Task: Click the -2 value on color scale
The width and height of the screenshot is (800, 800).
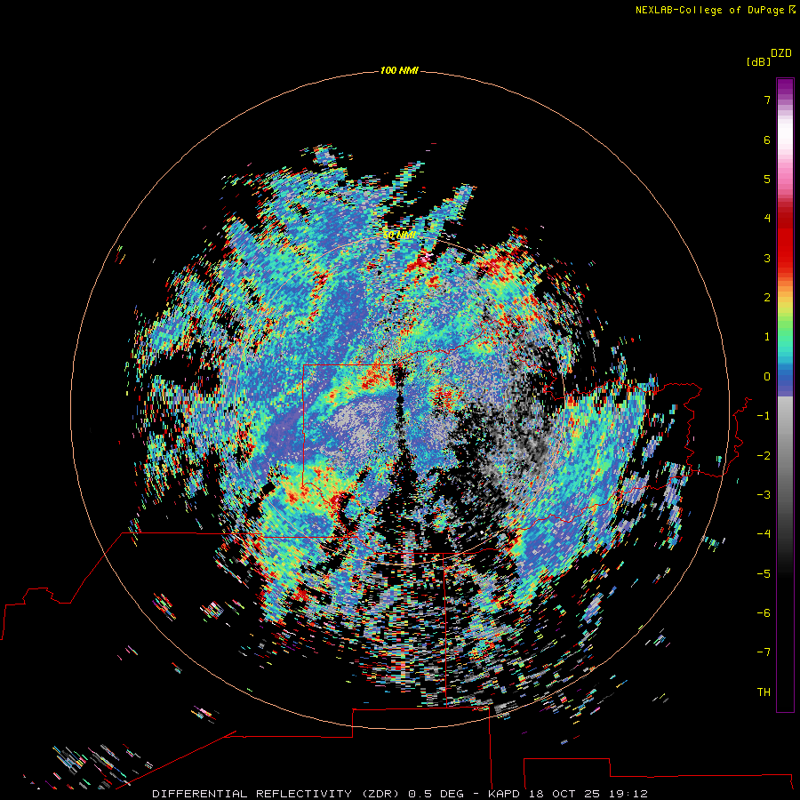Action: coord(764,456)
